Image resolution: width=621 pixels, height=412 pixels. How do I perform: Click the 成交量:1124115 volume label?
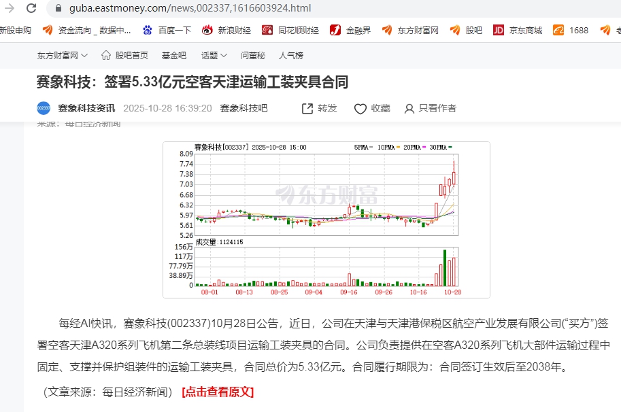(x=220, y=242)
